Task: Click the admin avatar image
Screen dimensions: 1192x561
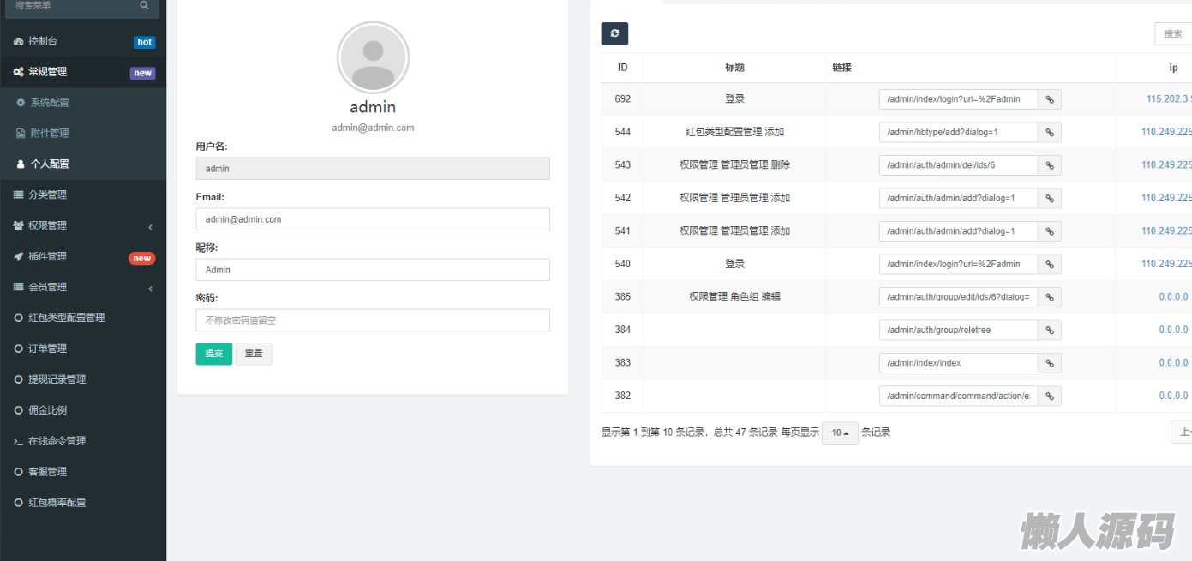Action: click(x=373, y=58)
